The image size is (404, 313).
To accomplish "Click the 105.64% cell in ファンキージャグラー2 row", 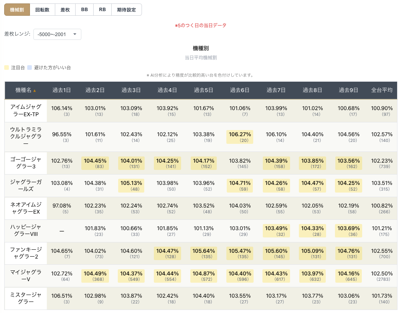I will [204, 253].
